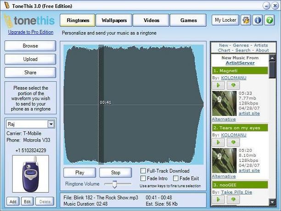Screen dimensions: 281x211
Task: Download the nooGEE track
Action: [233, 200]
